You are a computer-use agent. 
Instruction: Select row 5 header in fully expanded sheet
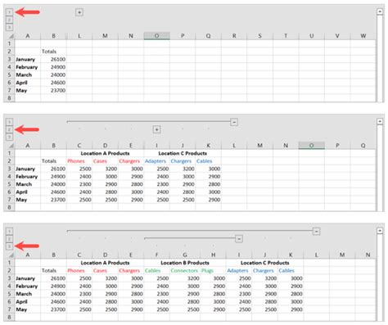click(10, 294)
